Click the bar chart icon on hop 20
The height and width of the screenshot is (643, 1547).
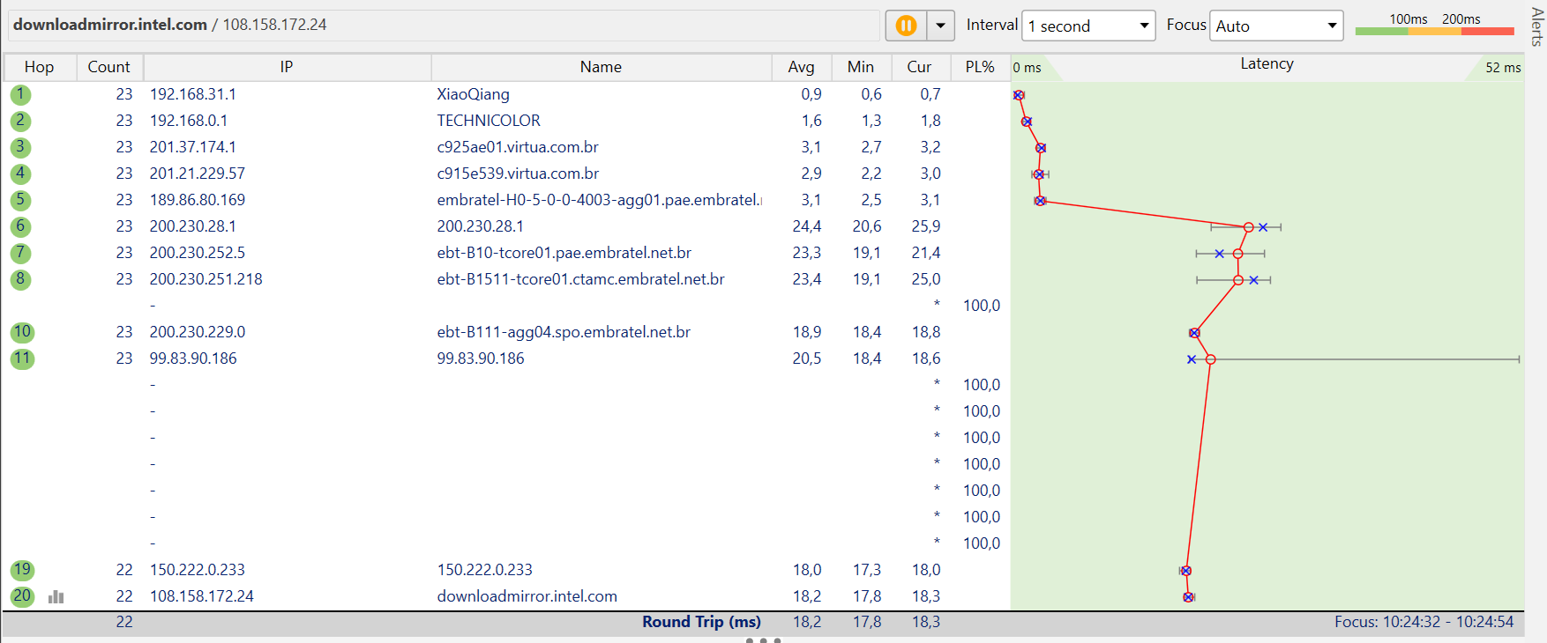click(56, 597)
